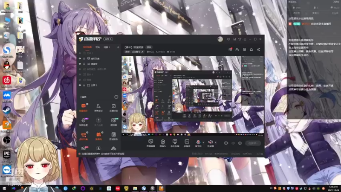
Task: Toggle the preview eye icon near settings gear
Action: pyautogui.click(x=233, y=143)
